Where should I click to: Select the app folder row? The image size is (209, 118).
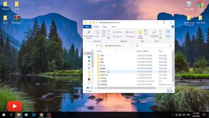pyautogui.click(x=134, y=59)
